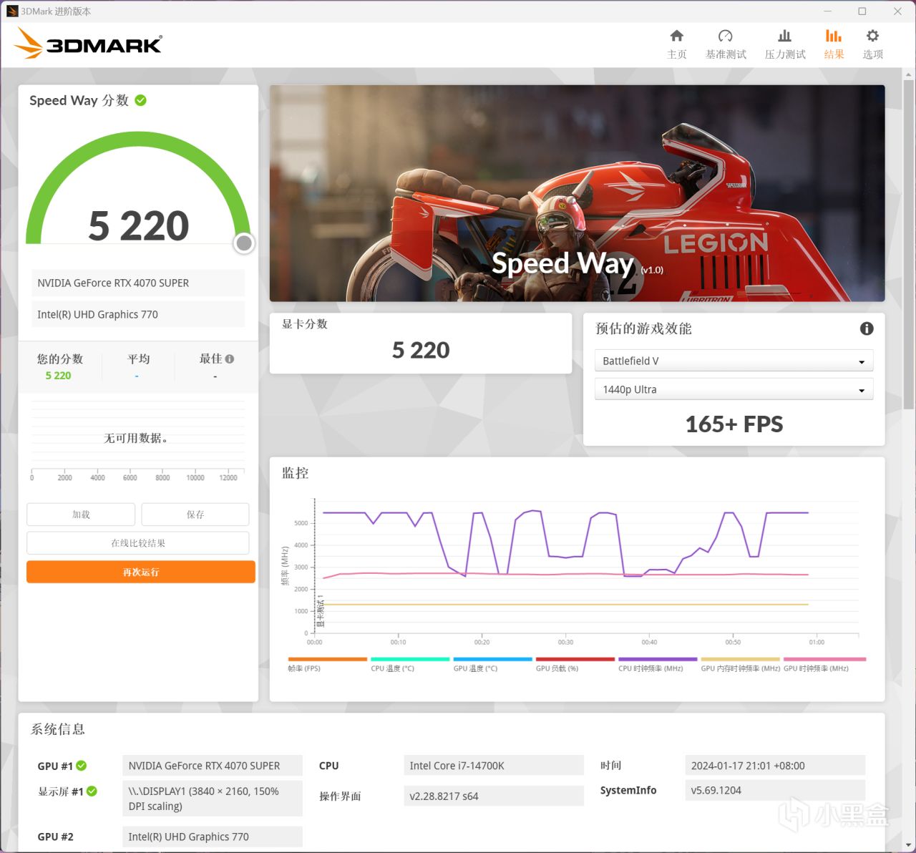The height and width of the screenshot is (853, 916).
Task: Click the 平均 average score label
Action: (139, 359)
